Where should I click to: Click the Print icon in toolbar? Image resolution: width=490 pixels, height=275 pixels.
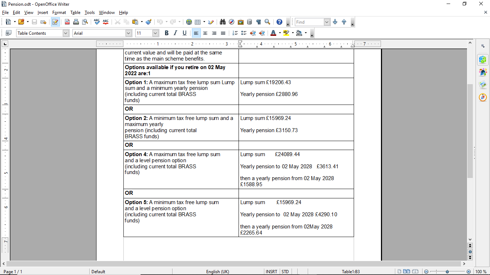[76, 22]
